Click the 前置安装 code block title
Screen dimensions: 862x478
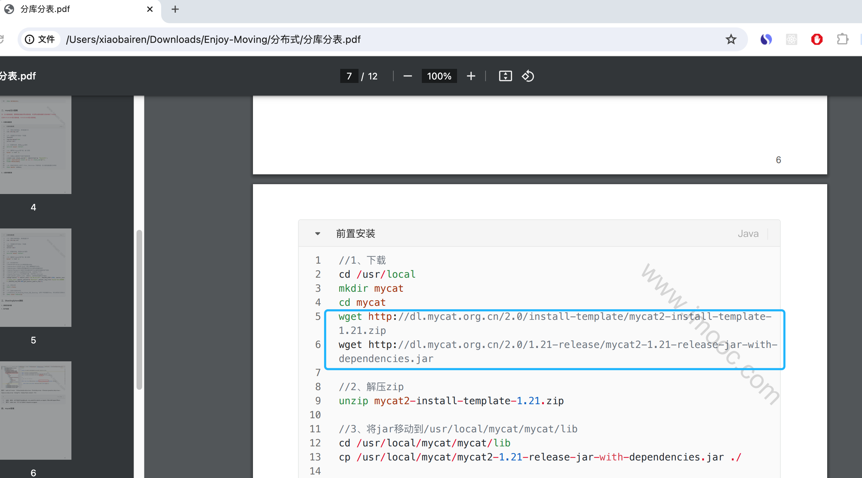point(356,234)
